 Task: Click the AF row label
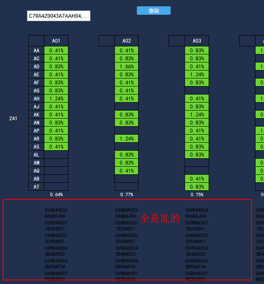point(36,83)
